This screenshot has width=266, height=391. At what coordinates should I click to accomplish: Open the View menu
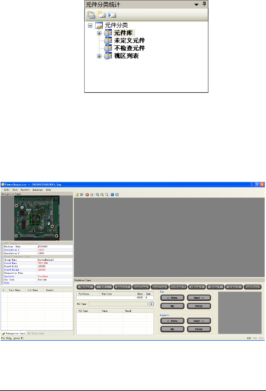[15, 189]
